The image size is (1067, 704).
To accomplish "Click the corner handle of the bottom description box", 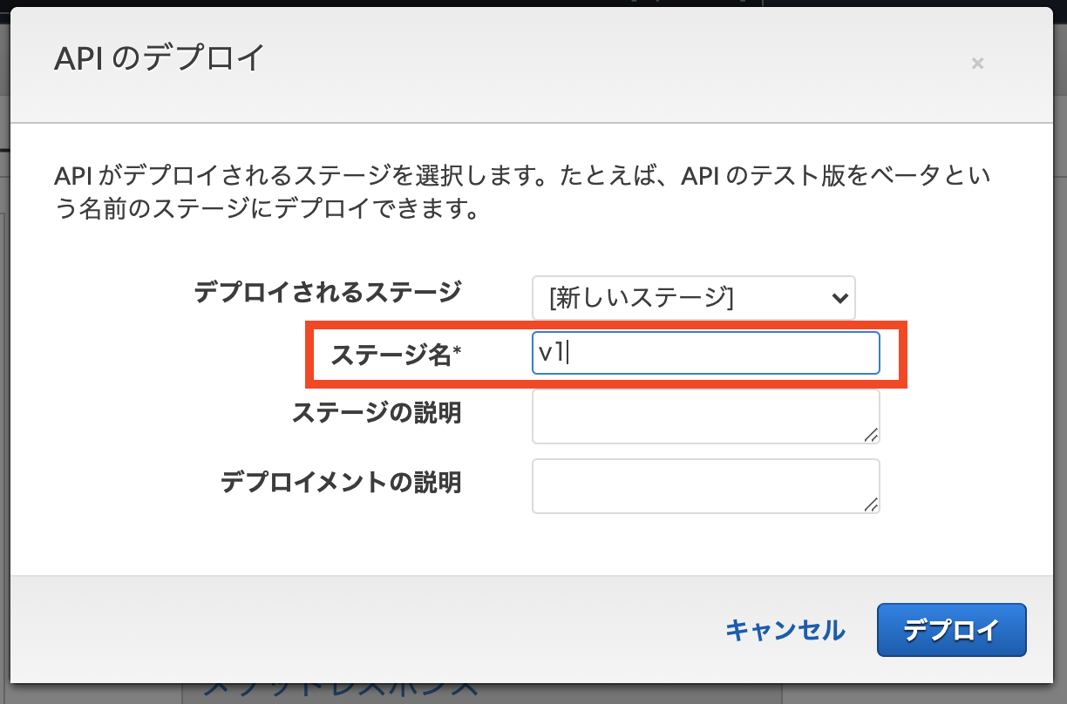I will 873,504.
